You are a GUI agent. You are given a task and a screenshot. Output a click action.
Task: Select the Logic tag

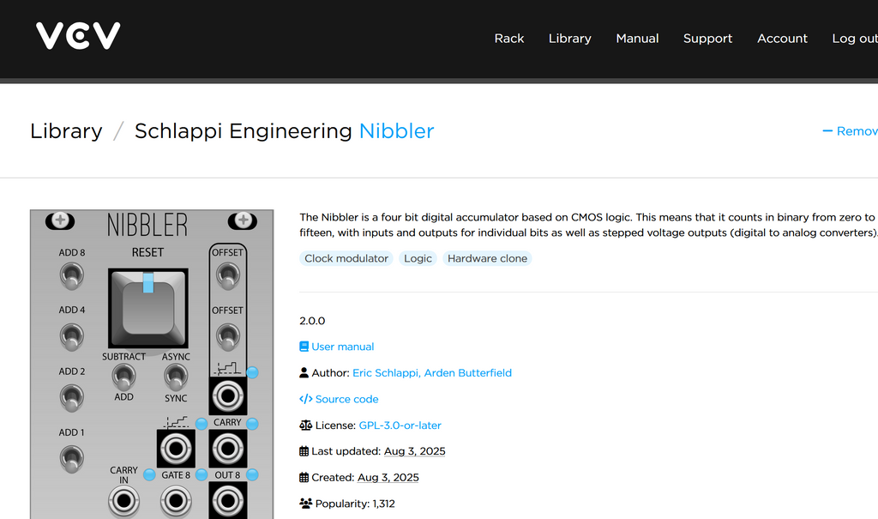point(418,258)
